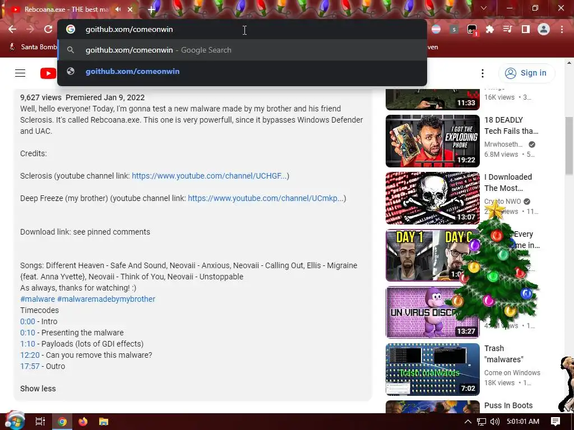Open the Exploding Phone 19:22 thumbnail
The width and height of the screenshot is (574, 430).
coord(432,141)
